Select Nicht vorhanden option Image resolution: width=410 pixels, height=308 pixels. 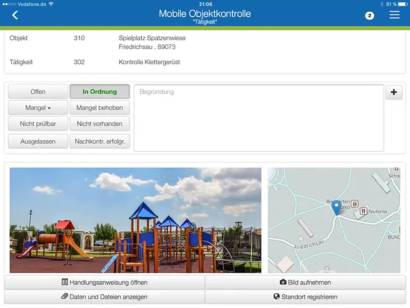pos(99,124)
